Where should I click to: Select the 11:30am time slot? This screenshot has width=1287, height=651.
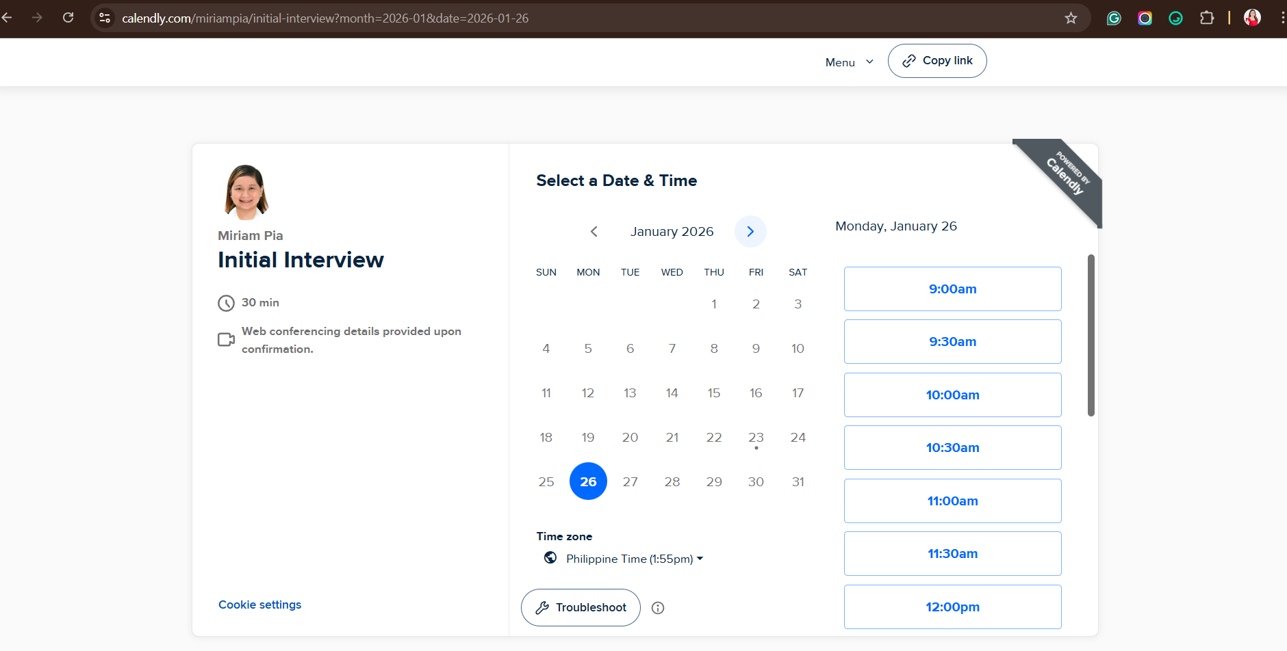952,553
